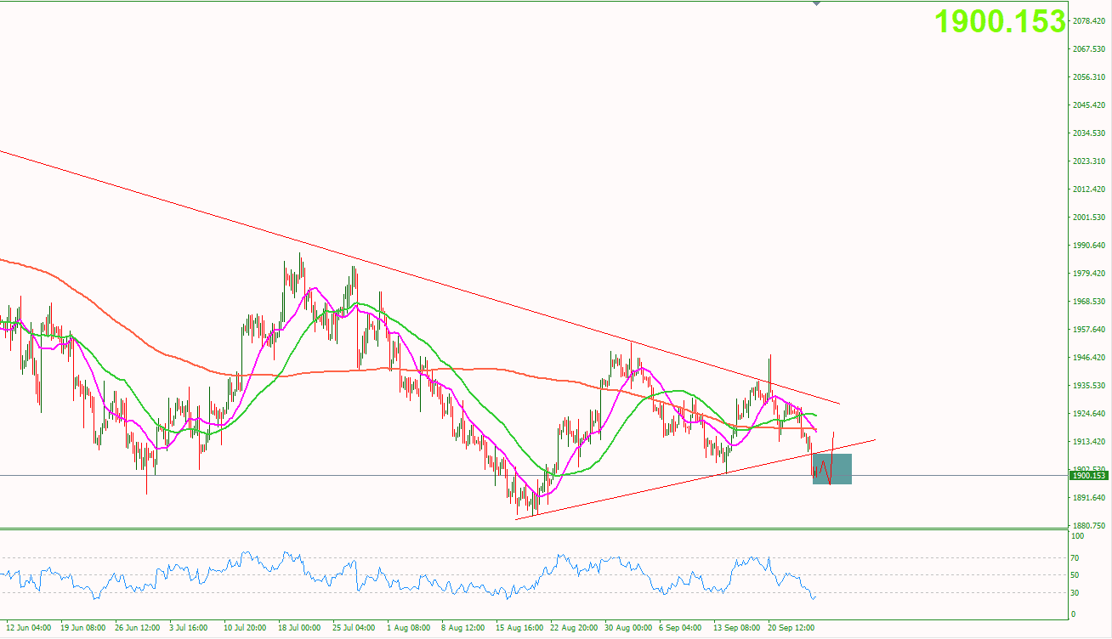Image resolution: width=1112 pixels, height=639 pixels.
Task: Click the 3 Jul 16:00 time label
Action: (190, 628)
